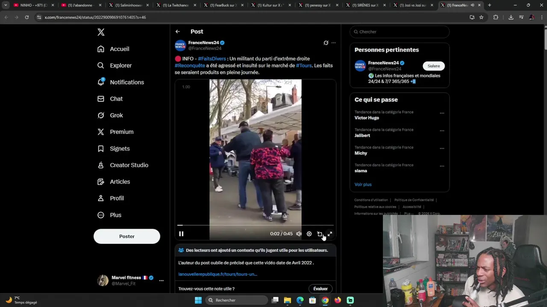Open Chrome downloads icon

[x=511, y=17]
